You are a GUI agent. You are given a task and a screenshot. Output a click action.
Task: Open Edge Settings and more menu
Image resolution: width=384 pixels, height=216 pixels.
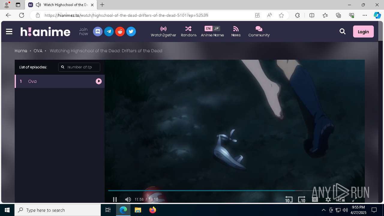click(365, 15)
